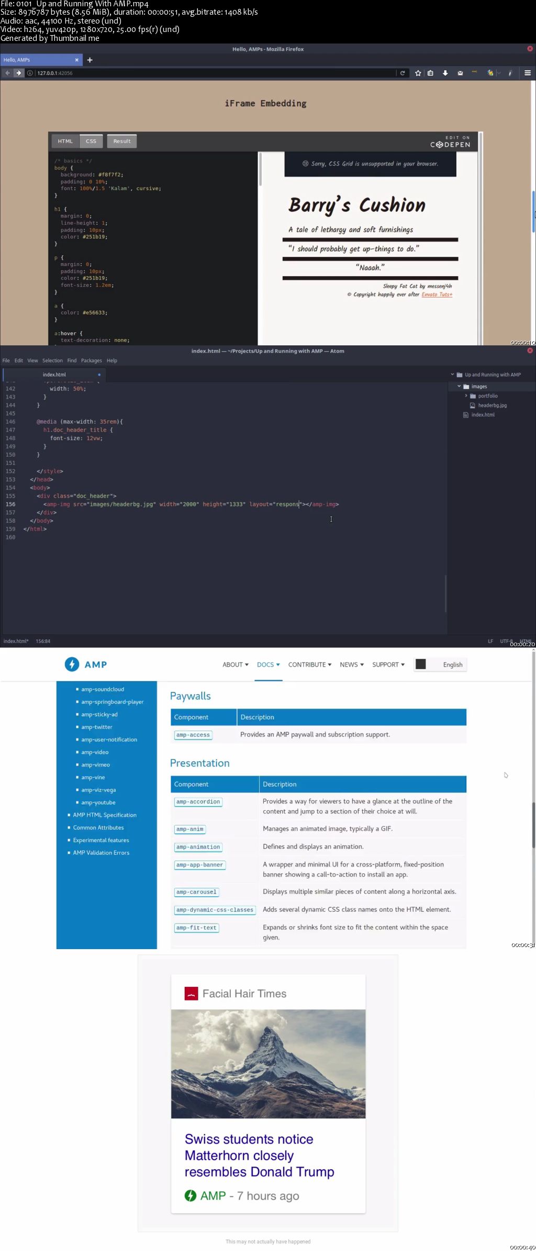Open the Firefox downloads arrow icon
This screenshot has height=1251, width=536.
click(445, 73)
